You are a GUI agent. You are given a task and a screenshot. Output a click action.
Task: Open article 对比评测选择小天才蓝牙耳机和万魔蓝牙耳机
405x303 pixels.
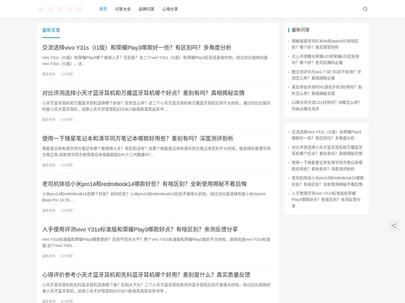point(143,93)
